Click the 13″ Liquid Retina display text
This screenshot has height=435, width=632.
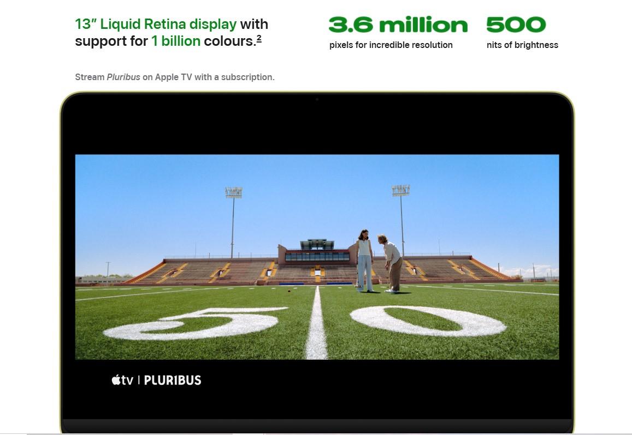pyautogui.click(x=156, y=24)
